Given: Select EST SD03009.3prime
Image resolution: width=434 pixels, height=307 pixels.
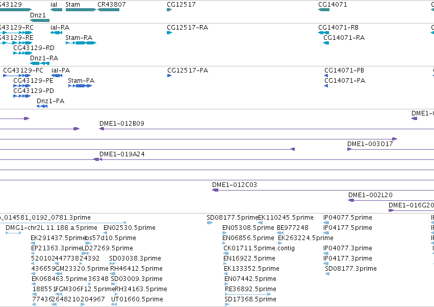Looking at the screenshot, I should tap(137, 279).
